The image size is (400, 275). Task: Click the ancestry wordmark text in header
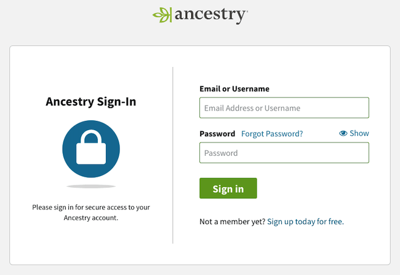click(x=211, y=15)
